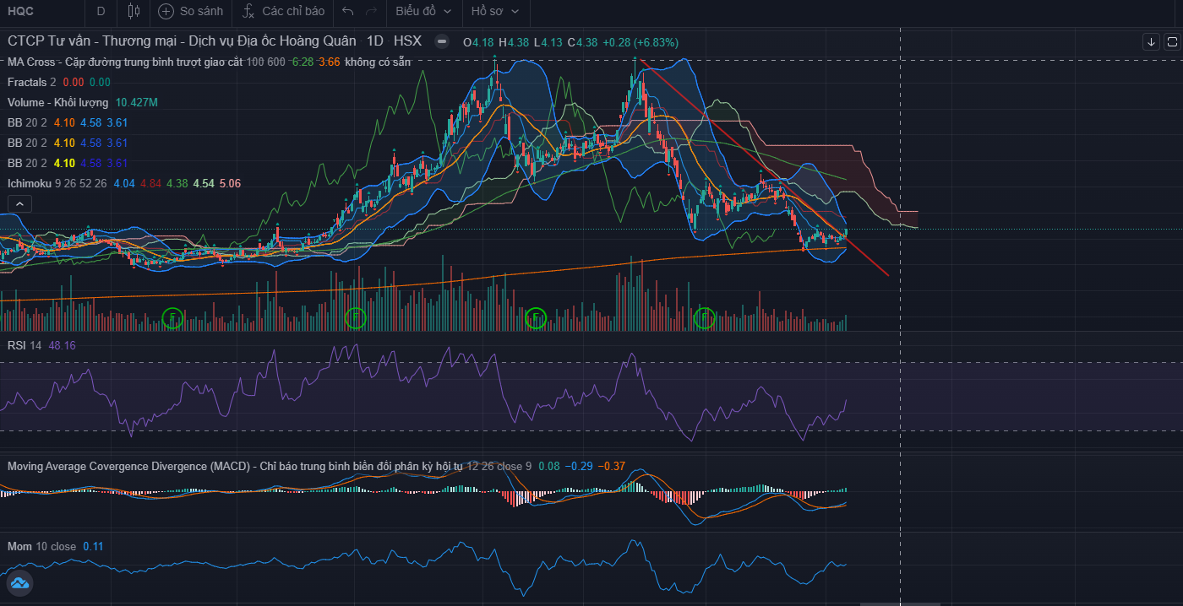The image size is (1183, 606).
Task: Open the Biểu đồ dropdown
Action: (x=423, y=11)
